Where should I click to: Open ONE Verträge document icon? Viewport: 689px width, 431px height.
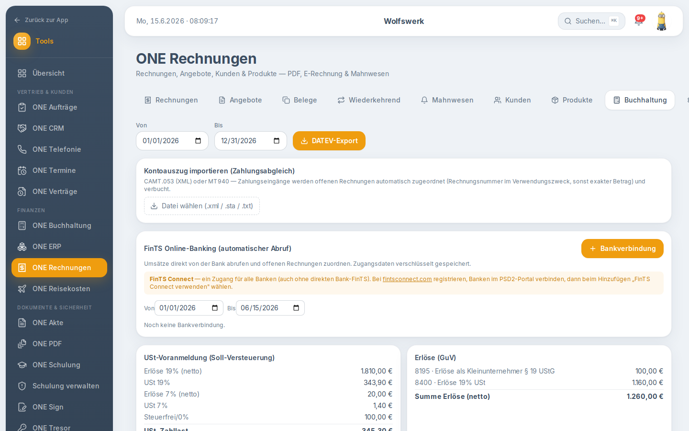pos(22,192)
